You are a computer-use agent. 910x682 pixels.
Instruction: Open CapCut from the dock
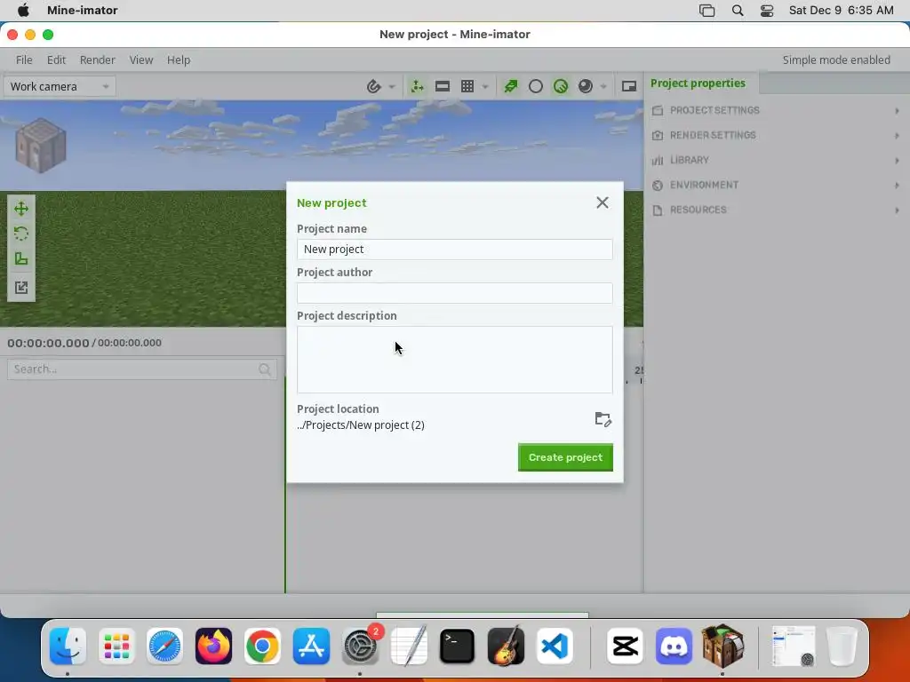click(x=625, y=646)
